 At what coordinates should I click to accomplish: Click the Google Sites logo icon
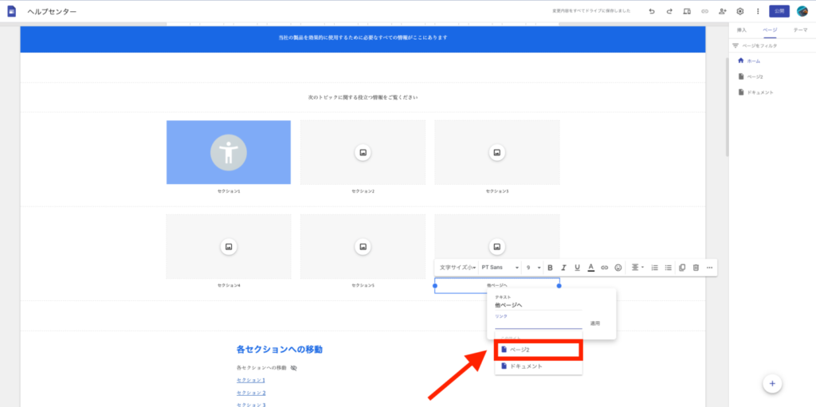click(11, 11)
